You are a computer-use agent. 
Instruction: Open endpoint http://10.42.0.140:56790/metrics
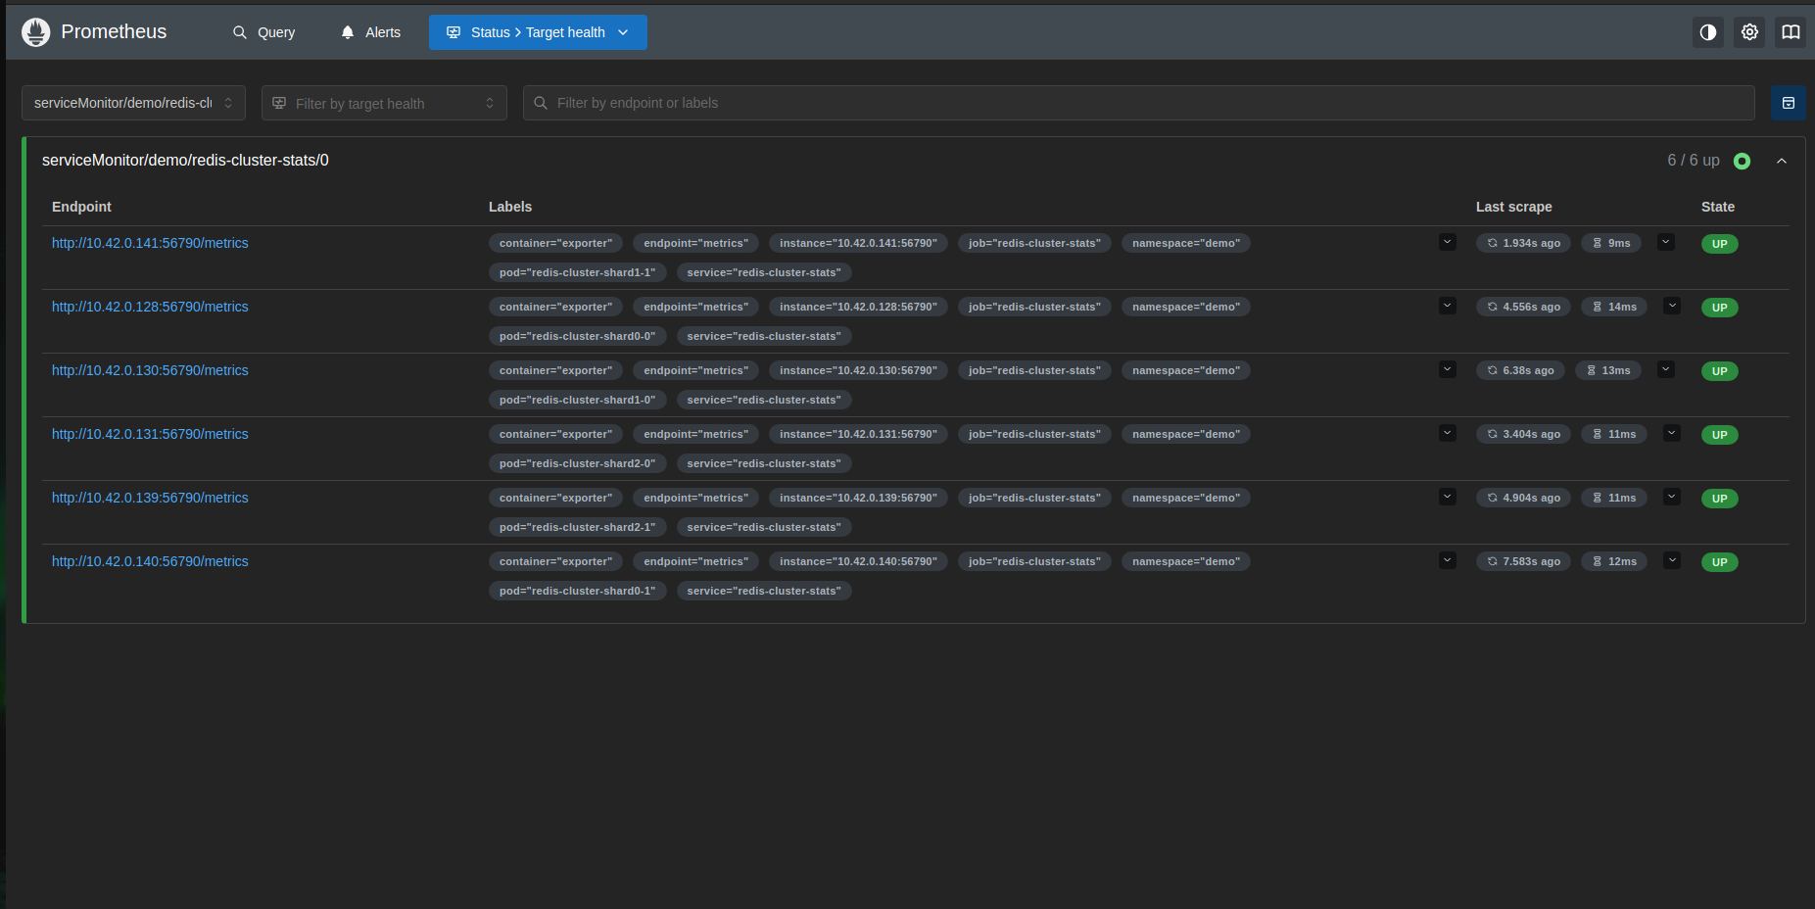(x=150, y=561)
